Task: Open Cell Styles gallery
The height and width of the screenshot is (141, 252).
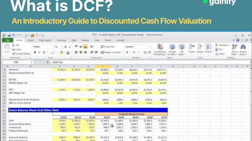Action: coord(182,50)
